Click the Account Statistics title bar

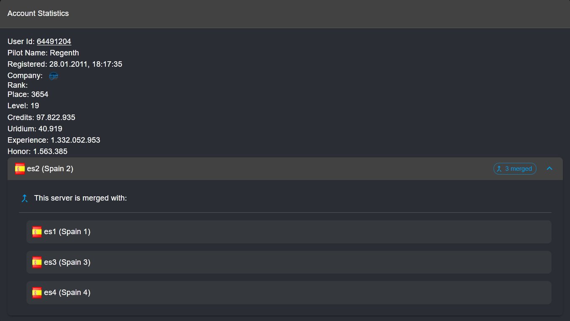[x=285, y=14]
